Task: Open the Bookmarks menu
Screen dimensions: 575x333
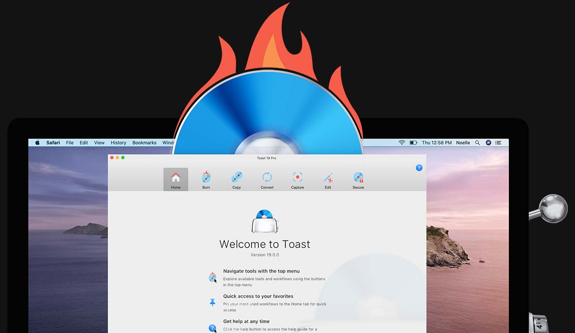Action: point(144,142)
